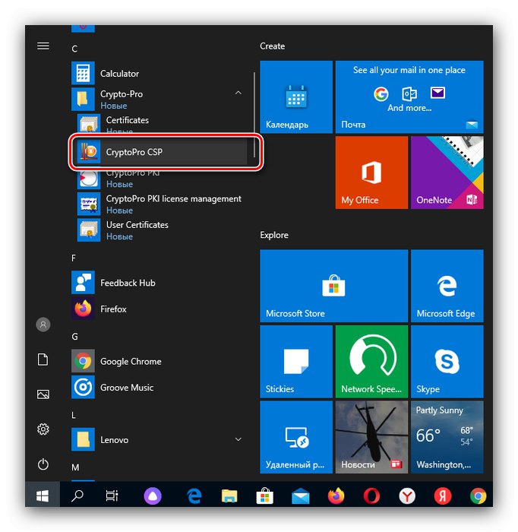Open the Microsoft Store tile
The height and width of the screenshot is (532, 518).
pos(334,286)
